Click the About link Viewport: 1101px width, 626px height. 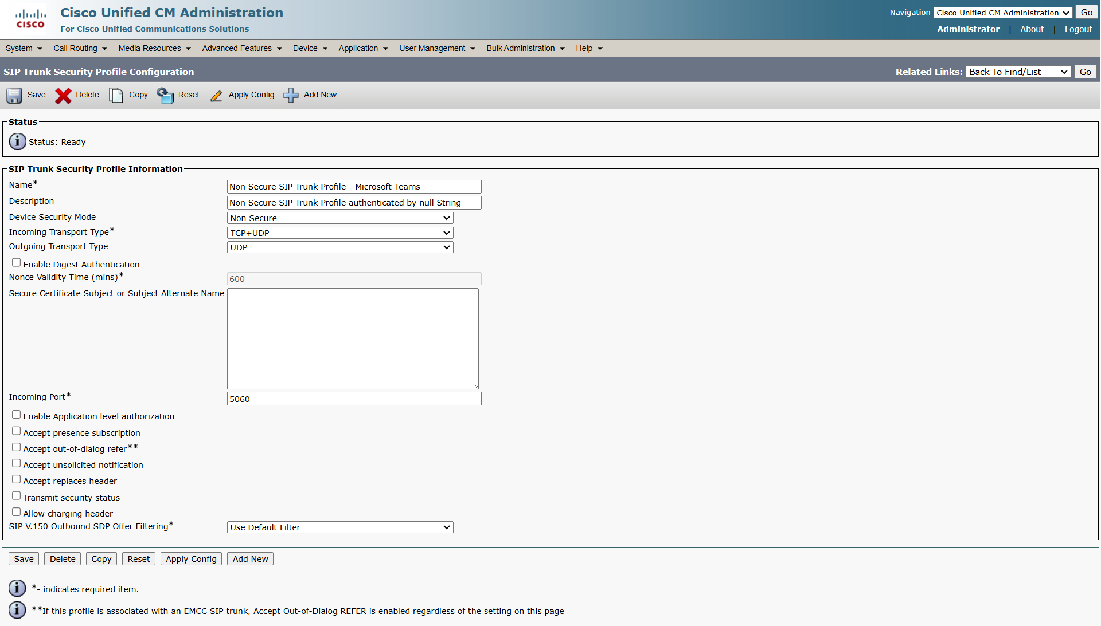pyautogui.click(x=1032, y=29)
